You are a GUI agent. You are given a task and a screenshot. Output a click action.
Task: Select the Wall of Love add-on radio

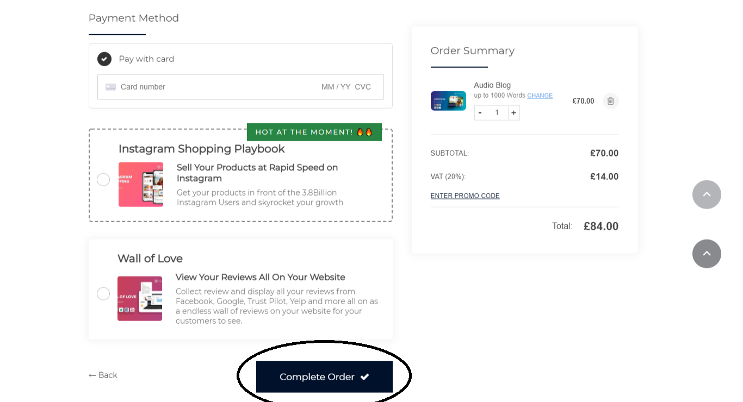coord(103,294)
